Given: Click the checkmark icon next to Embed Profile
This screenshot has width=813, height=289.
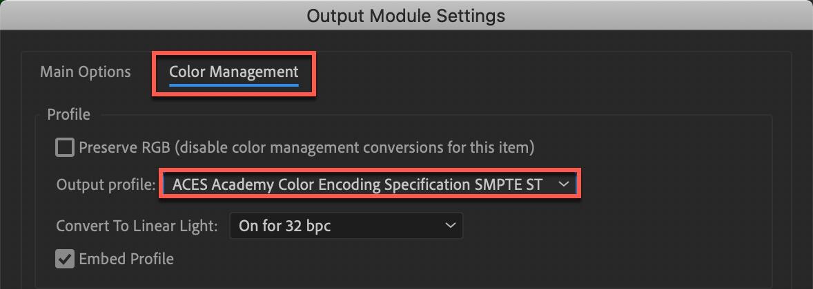Looking at the screenshot, I should [x=65, y=259].
